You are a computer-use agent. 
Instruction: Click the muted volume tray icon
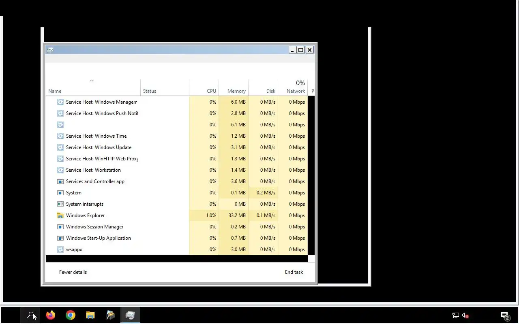coord(465,315)
